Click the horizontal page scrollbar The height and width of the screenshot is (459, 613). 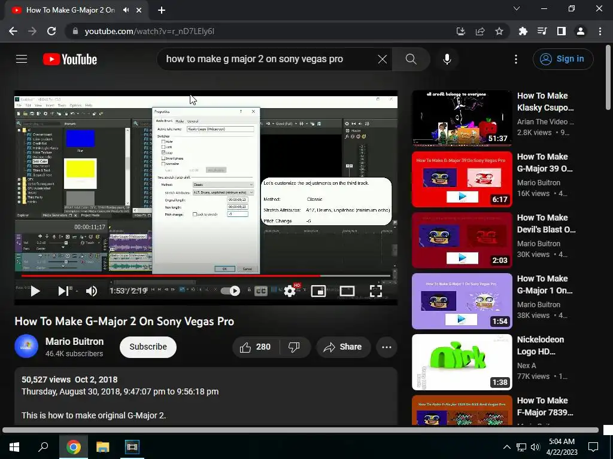[x=301, y=430]
